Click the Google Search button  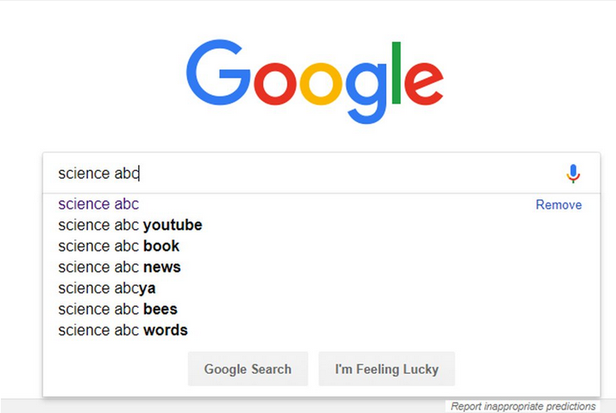(x=248, y=369)
